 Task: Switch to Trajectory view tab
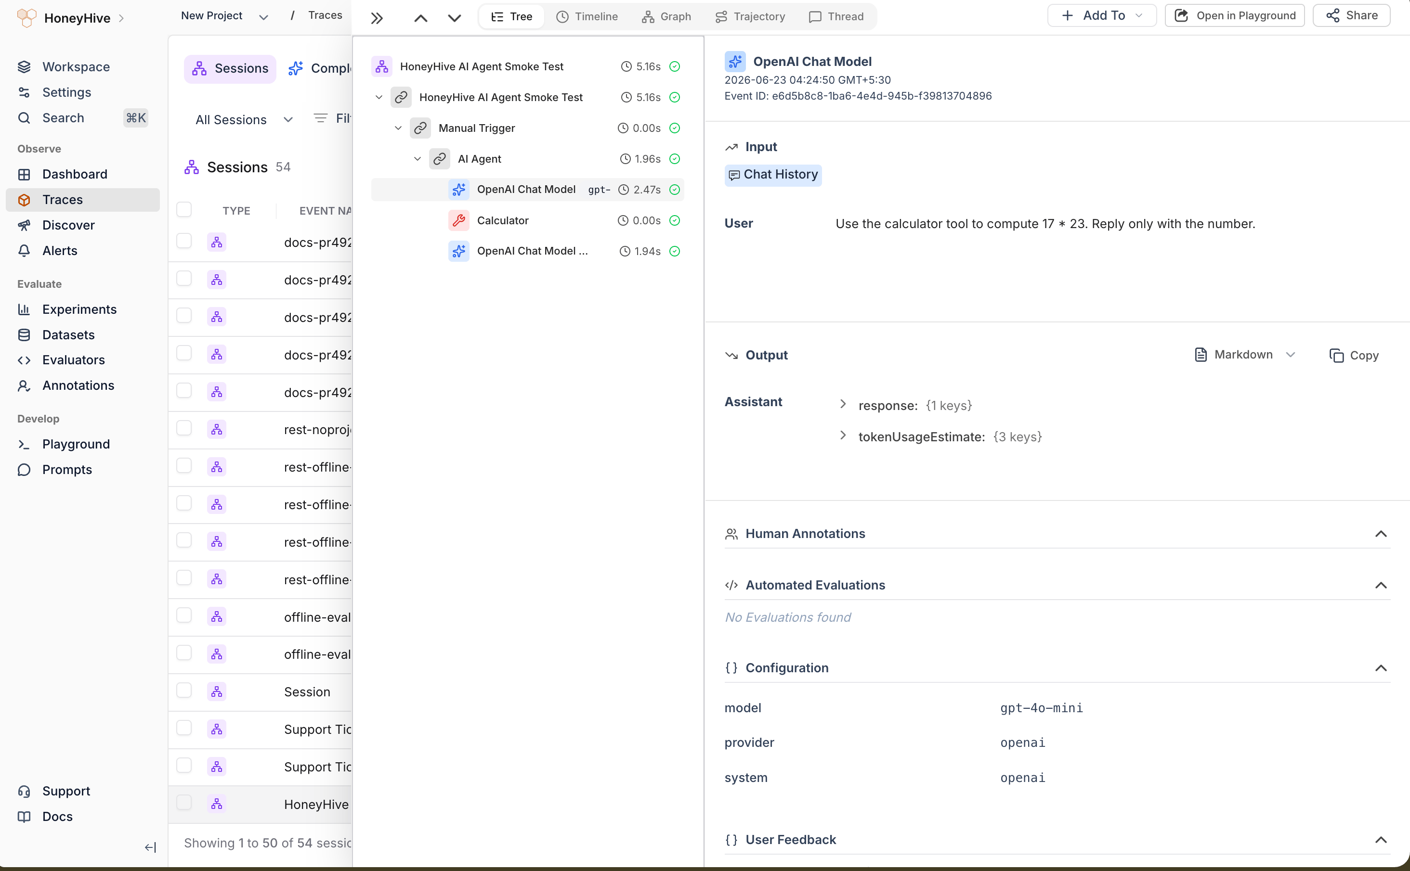[750, 17]
